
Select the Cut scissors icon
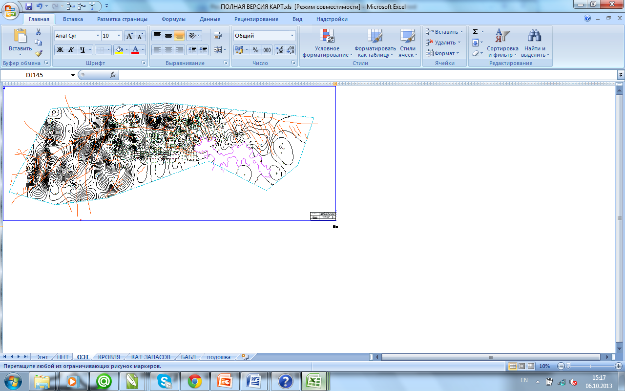39,32
